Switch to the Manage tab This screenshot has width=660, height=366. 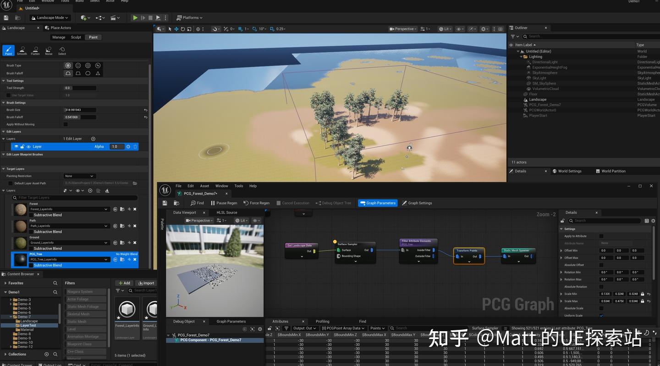59,38
